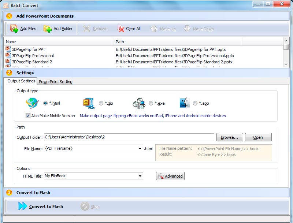The width and height of the screenshot is (293, 223).
Task: Switch to the Output Settings tab
Action: click(x=21, y=81)
